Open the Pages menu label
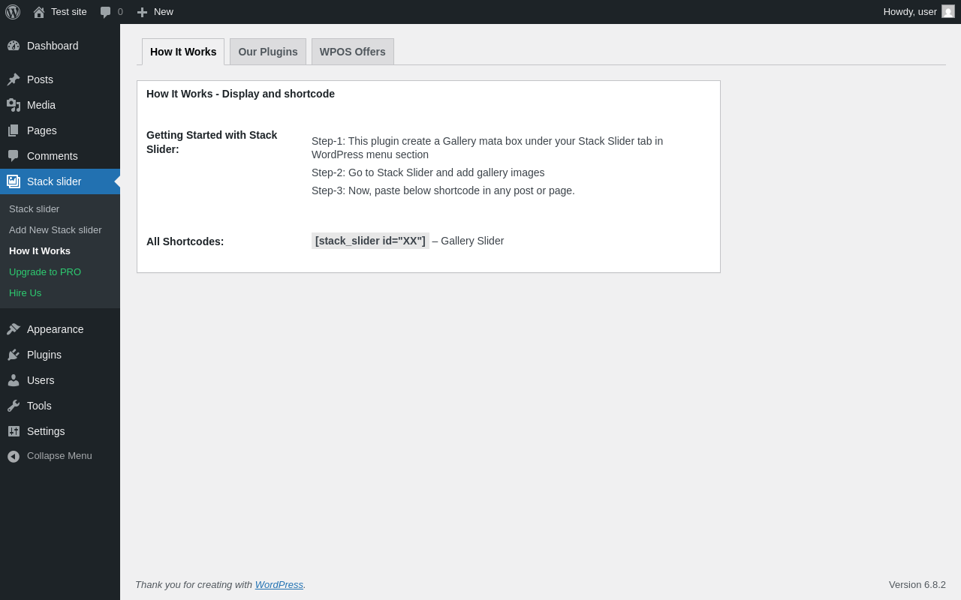This screenshot has width=961, height=600. 42,130
